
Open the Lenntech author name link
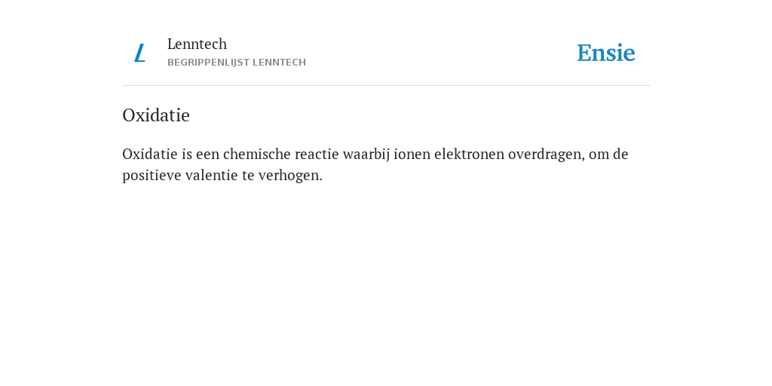197,44
